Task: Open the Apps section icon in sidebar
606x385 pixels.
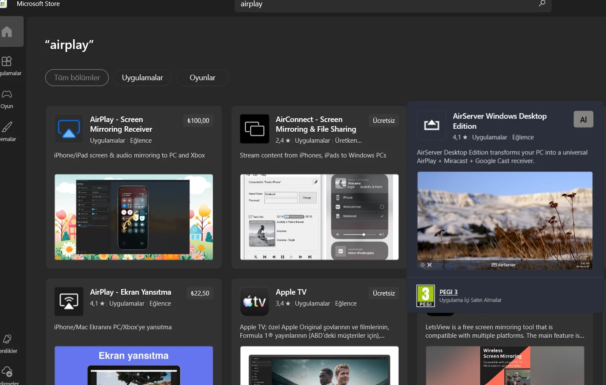Action: pyautogui.click(x=7, y=61)
